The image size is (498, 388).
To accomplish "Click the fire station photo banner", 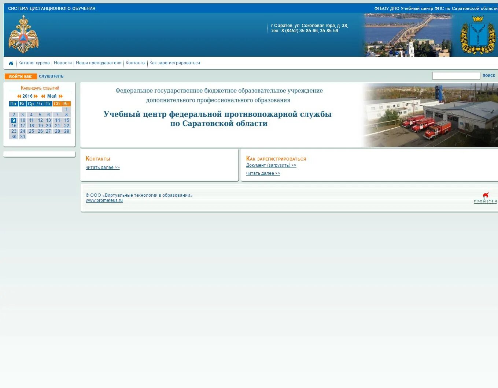I will (x=430, y=115).
